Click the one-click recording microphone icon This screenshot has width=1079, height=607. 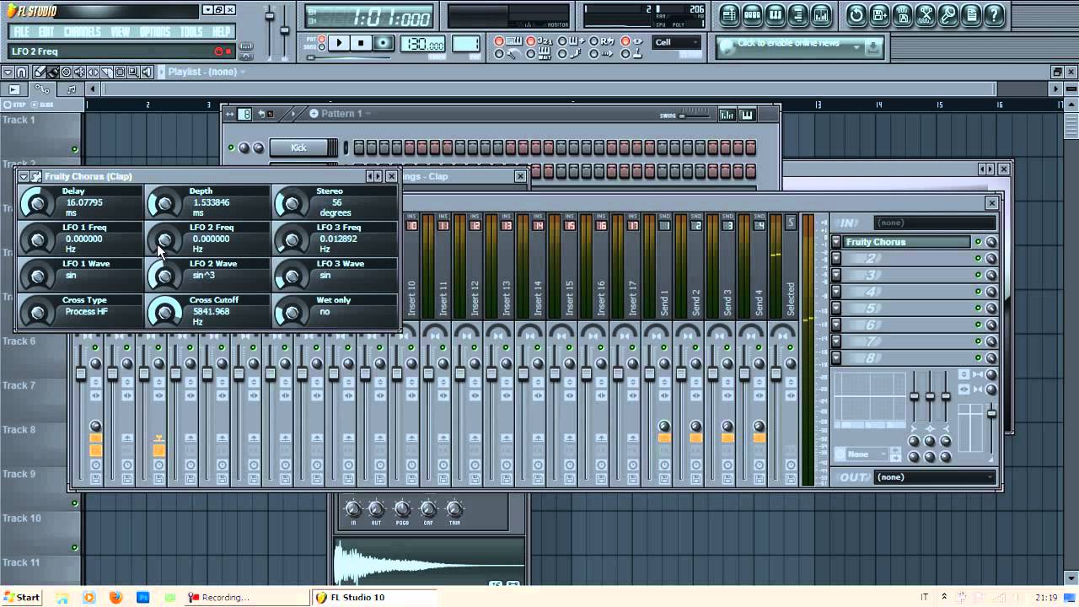(x=948, y=15)
